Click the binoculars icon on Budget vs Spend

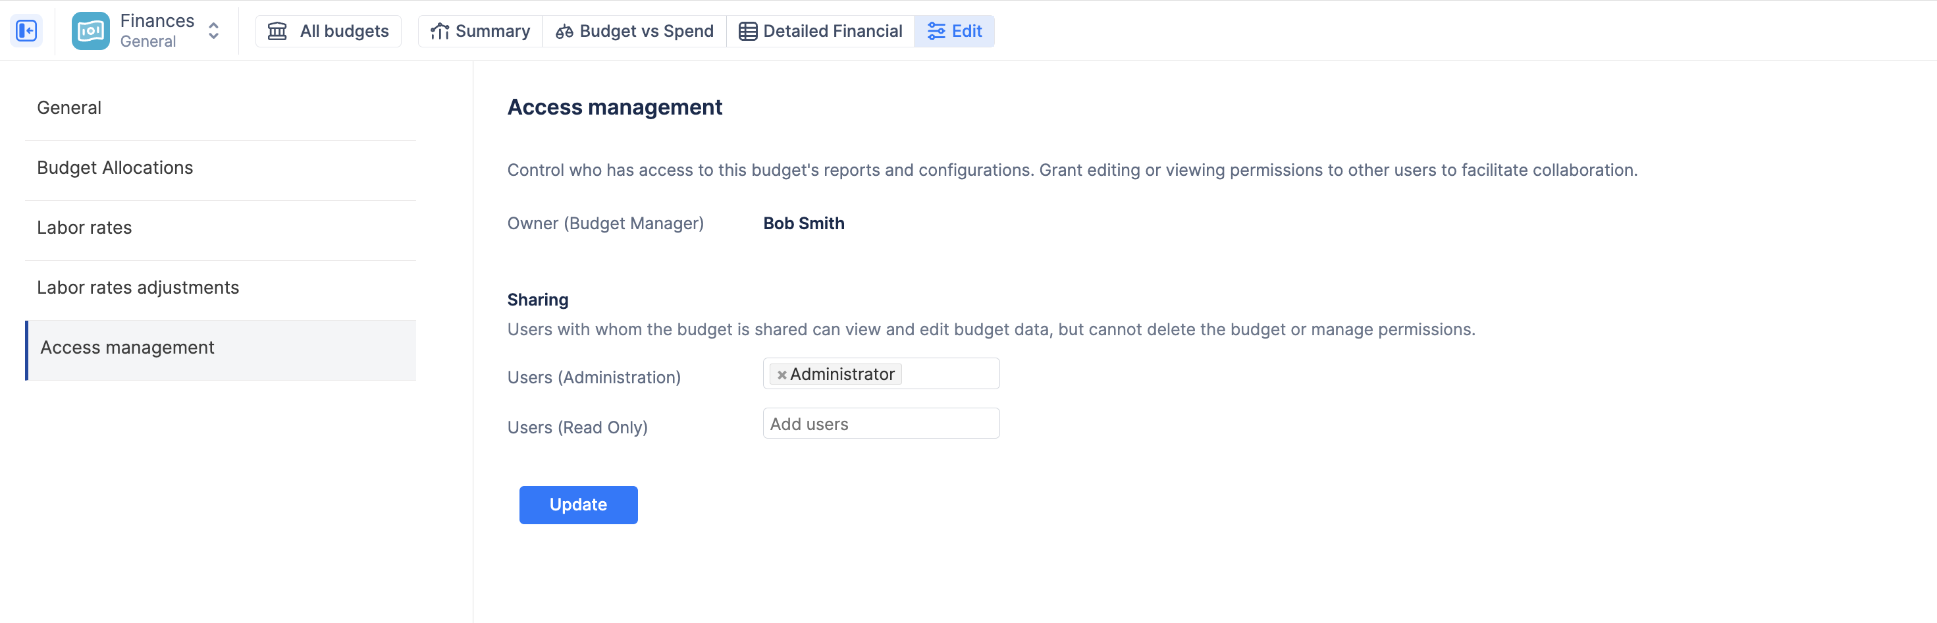click(564, 31)
